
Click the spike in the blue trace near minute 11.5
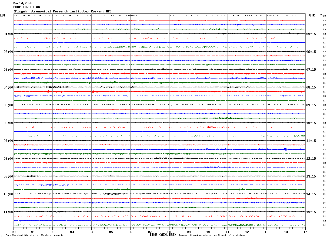tap(238, 24)
